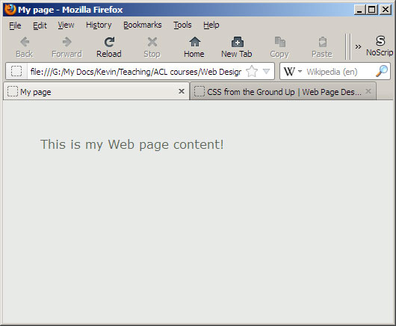Click the Copy toolbar icon
Screen dimensions: 396x326
point(280,42)
